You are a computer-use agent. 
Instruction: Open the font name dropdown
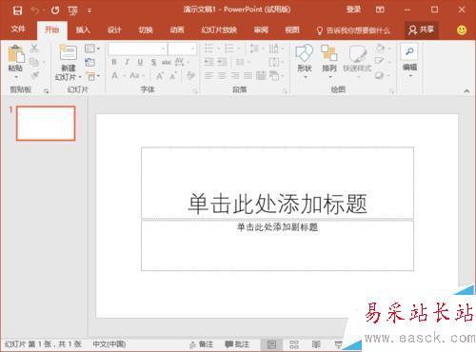point(137,49)
